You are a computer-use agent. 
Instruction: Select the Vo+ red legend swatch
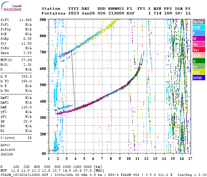pos(199,50)
